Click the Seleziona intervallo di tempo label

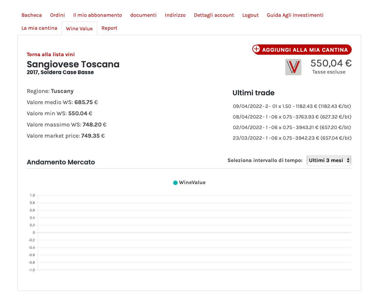(265, 160)
